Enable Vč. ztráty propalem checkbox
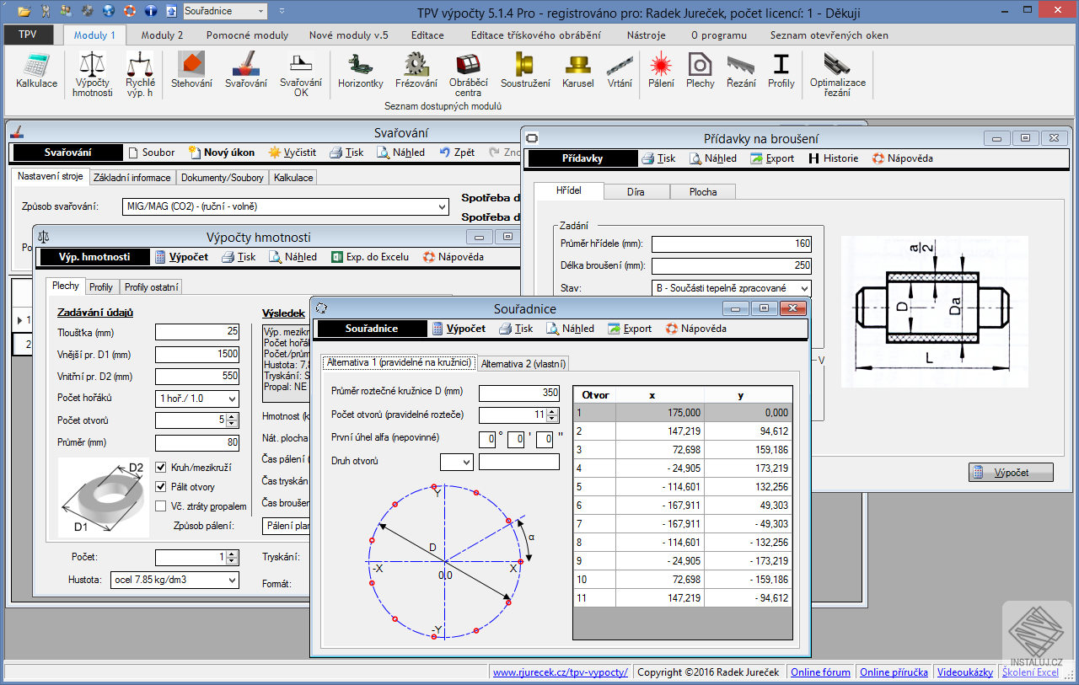Viewport: 1079px width, 685px height. pos(162,506)
